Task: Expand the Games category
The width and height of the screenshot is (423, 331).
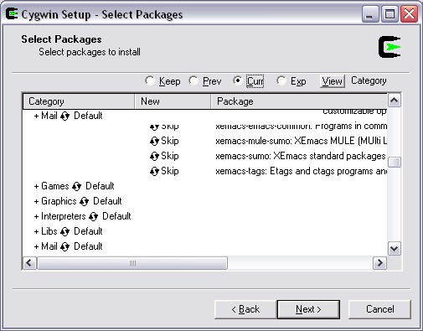Action: (36, 186)
